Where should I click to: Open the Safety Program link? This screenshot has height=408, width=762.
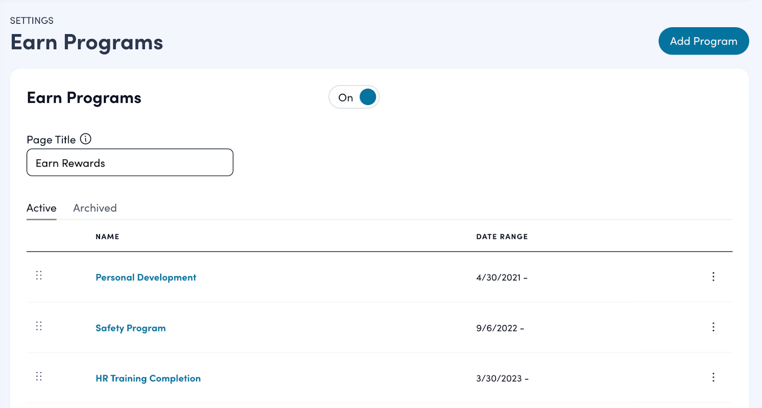click(130, 328)
